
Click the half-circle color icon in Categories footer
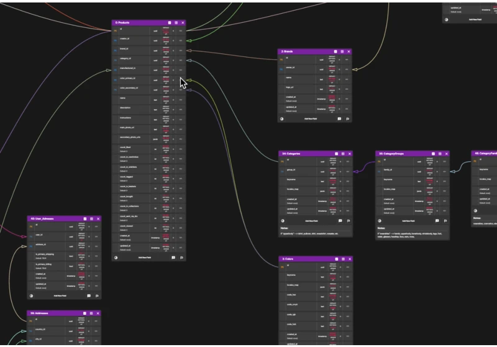[283, 221]
